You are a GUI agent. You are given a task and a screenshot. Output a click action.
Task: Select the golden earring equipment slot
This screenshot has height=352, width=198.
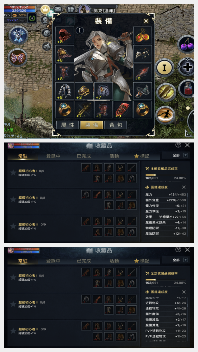pos(143,35)
